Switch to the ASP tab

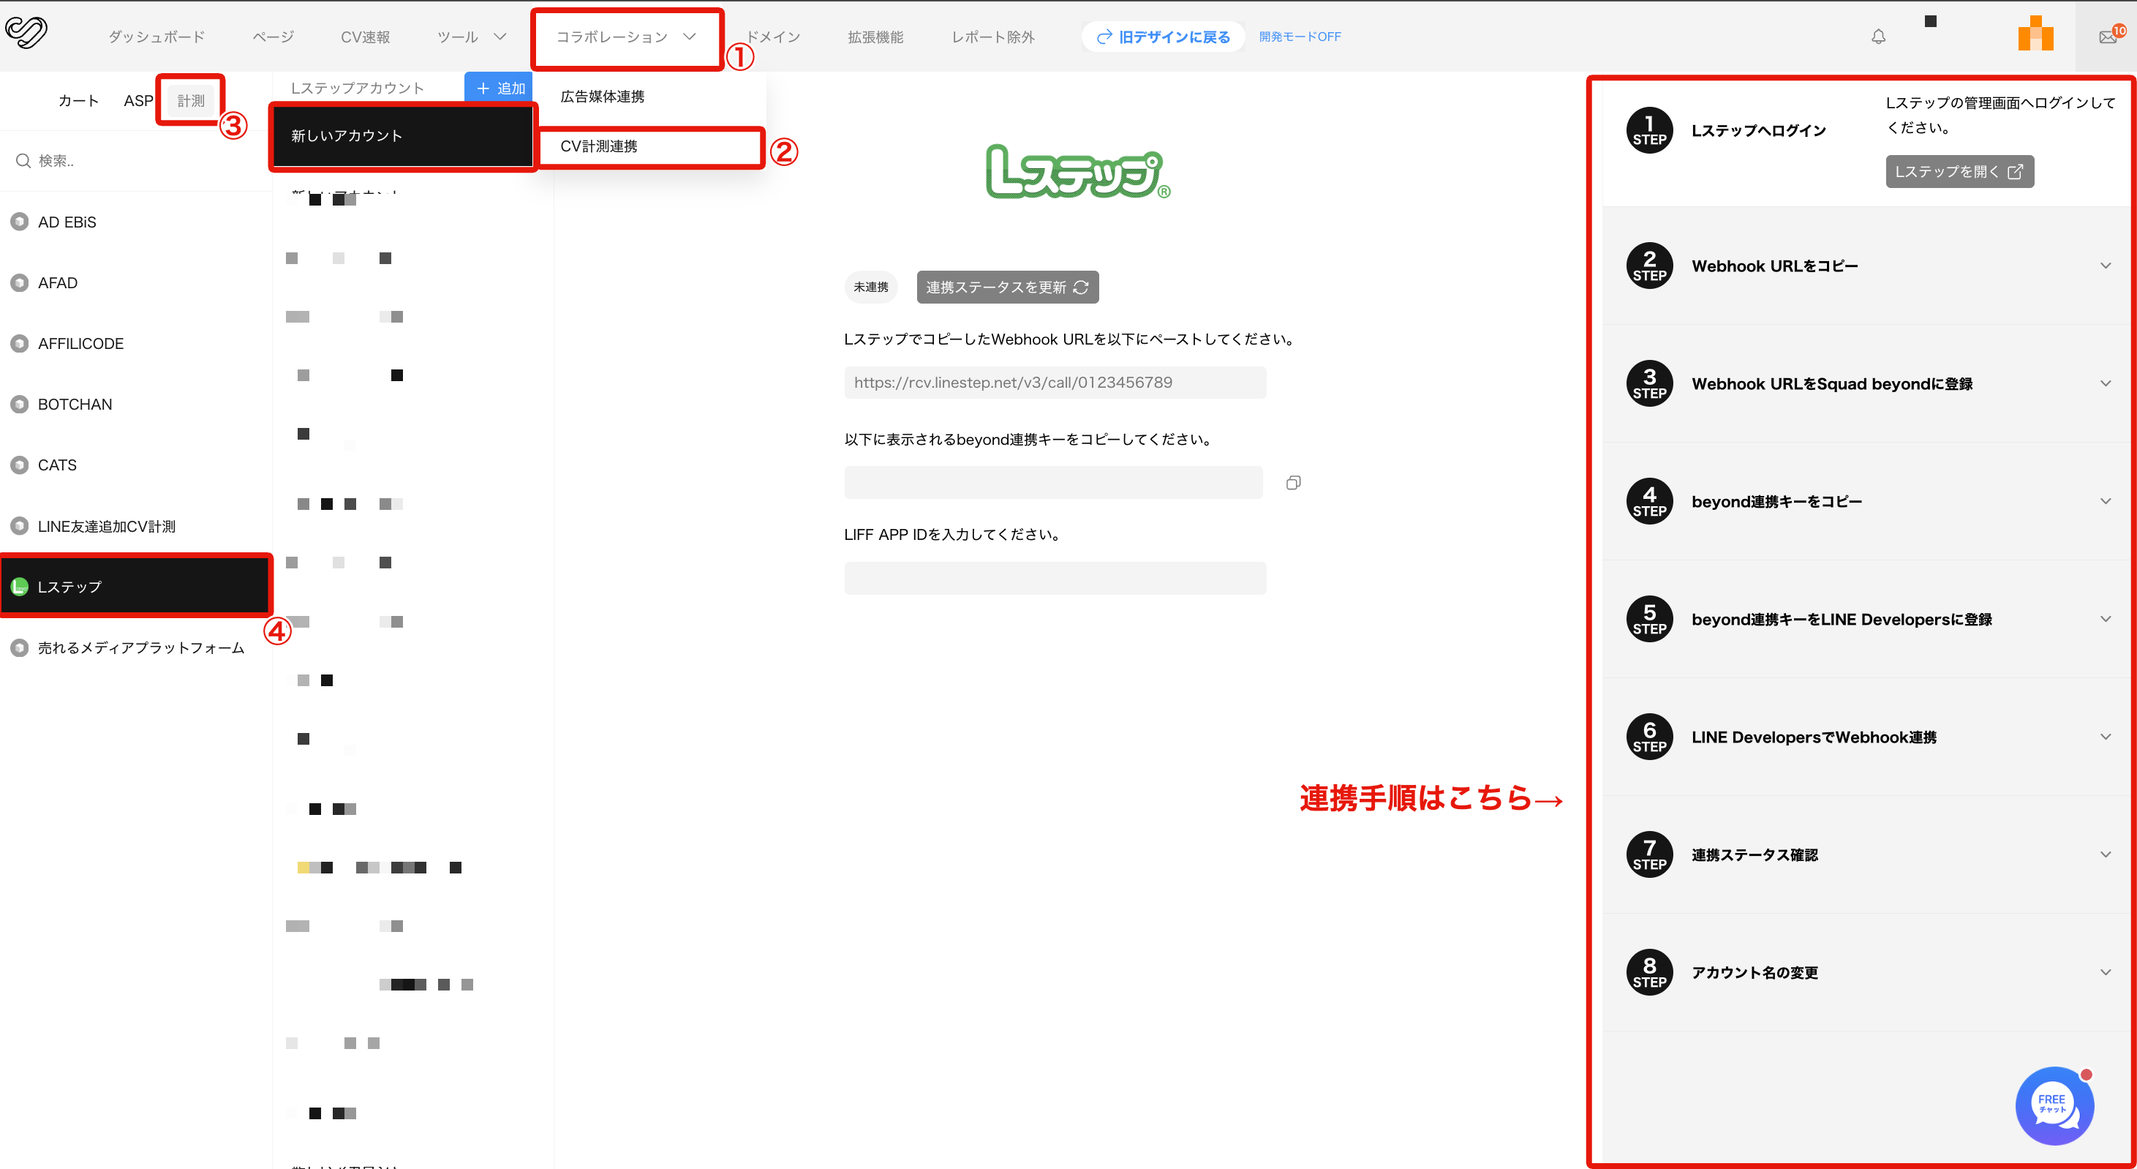(x=138, y=100)
